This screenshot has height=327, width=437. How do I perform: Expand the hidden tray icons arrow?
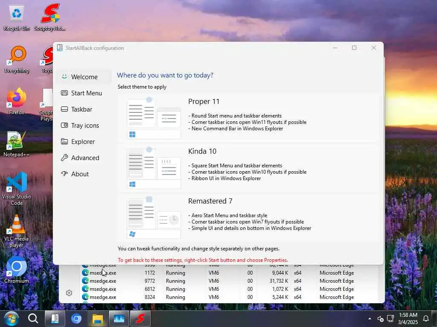pyautogui.click(x=370, y=318)
